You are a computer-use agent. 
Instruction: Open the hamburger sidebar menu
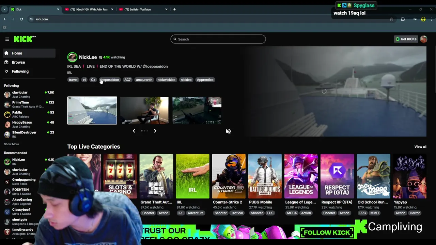(7, 39)
